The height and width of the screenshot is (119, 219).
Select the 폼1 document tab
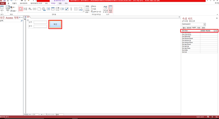[x=27, y=17]
